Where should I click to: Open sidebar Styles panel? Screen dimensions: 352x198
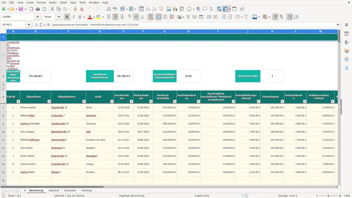click(x=346, y=43)
